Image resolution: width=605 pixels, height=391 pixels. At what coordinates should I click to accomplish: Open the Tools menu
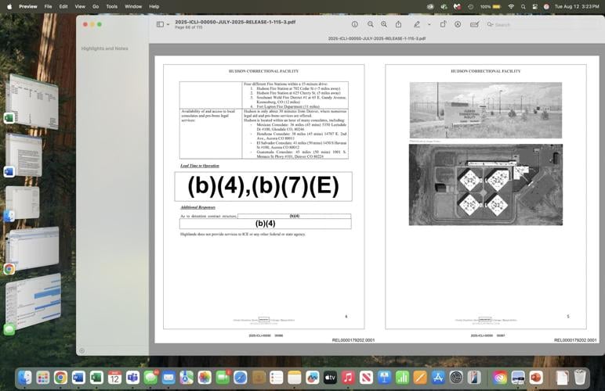(x=112, y=6)
